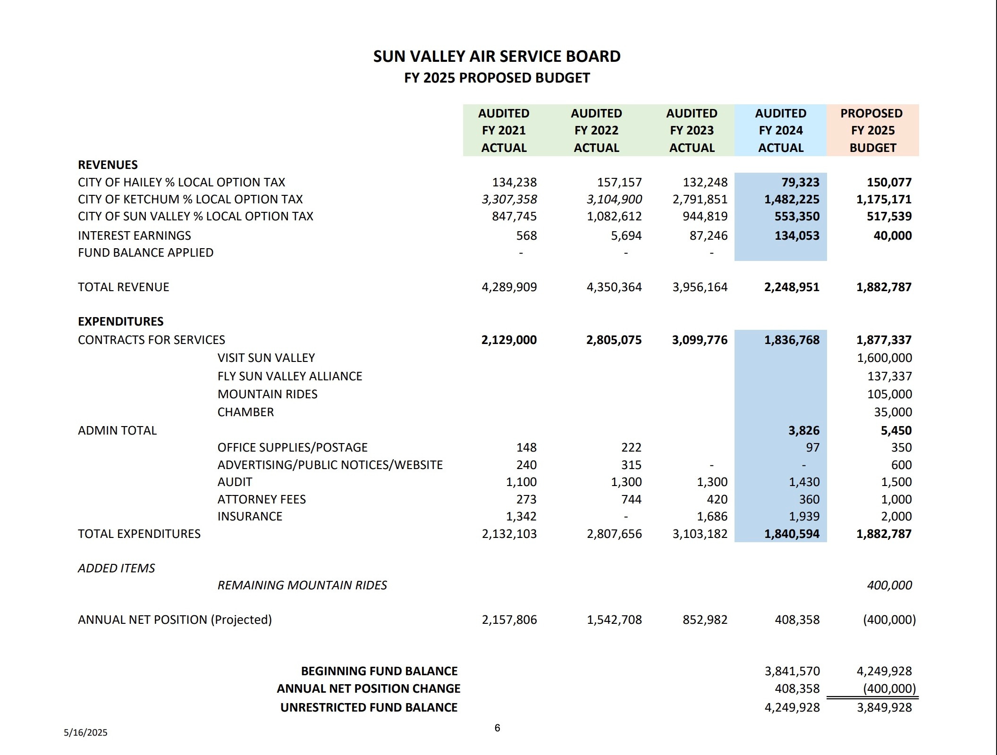Click Unrestricted Fund Balance value 3,849,928
The width and height of the screenshot is (997, 755).
click(884, 707)
